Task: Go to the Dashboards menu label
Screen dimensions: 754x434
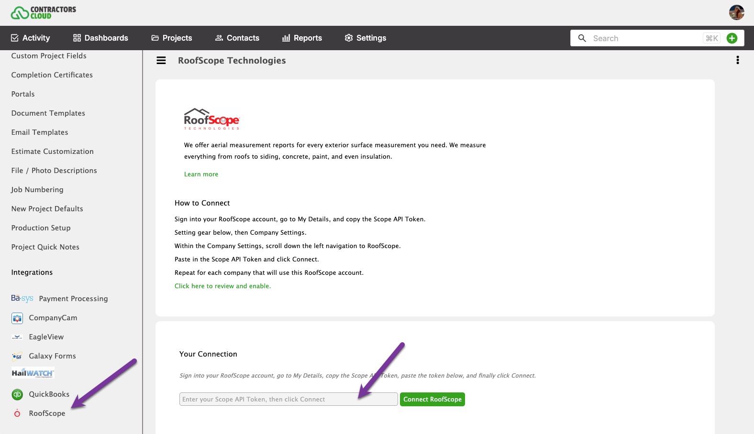Action: pyautogui.click(x=106, y=38)
